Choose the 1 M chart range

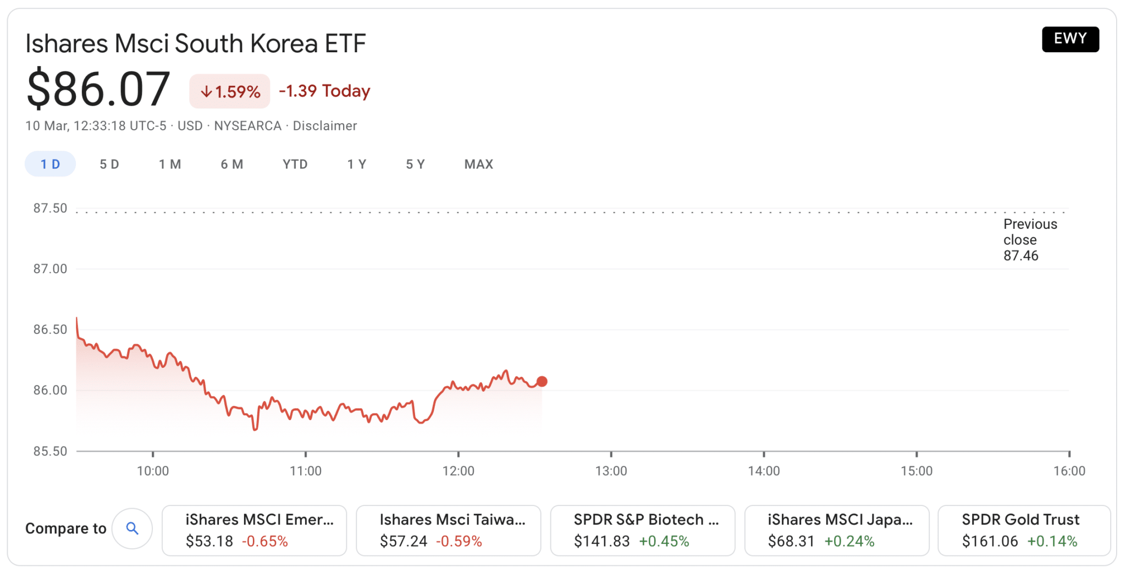point(170,164)
